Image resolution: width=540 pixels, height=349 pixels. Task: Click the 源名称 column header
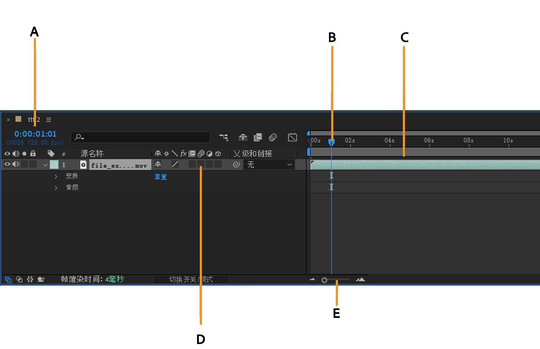pos(92,154)
